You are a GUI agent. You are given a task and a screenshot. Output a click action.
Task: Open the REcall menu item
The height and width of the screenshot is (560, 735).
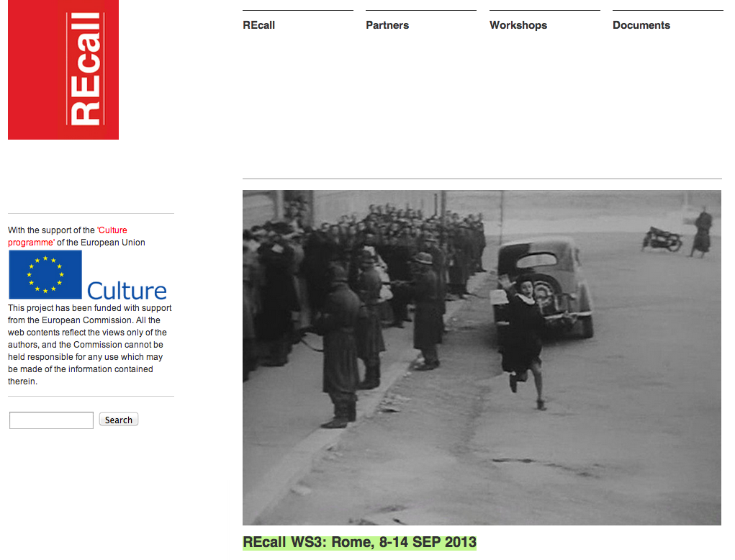tap(258, 25)
